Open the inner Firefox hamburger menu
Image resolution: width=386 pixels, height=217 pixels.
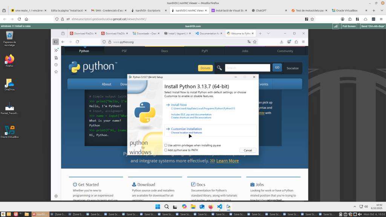click(x=303, y=42)
